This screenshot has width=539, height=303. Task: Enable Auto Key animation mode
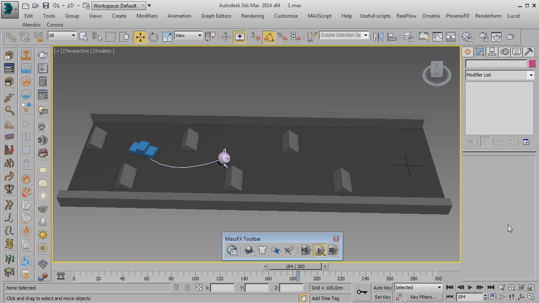382,288
